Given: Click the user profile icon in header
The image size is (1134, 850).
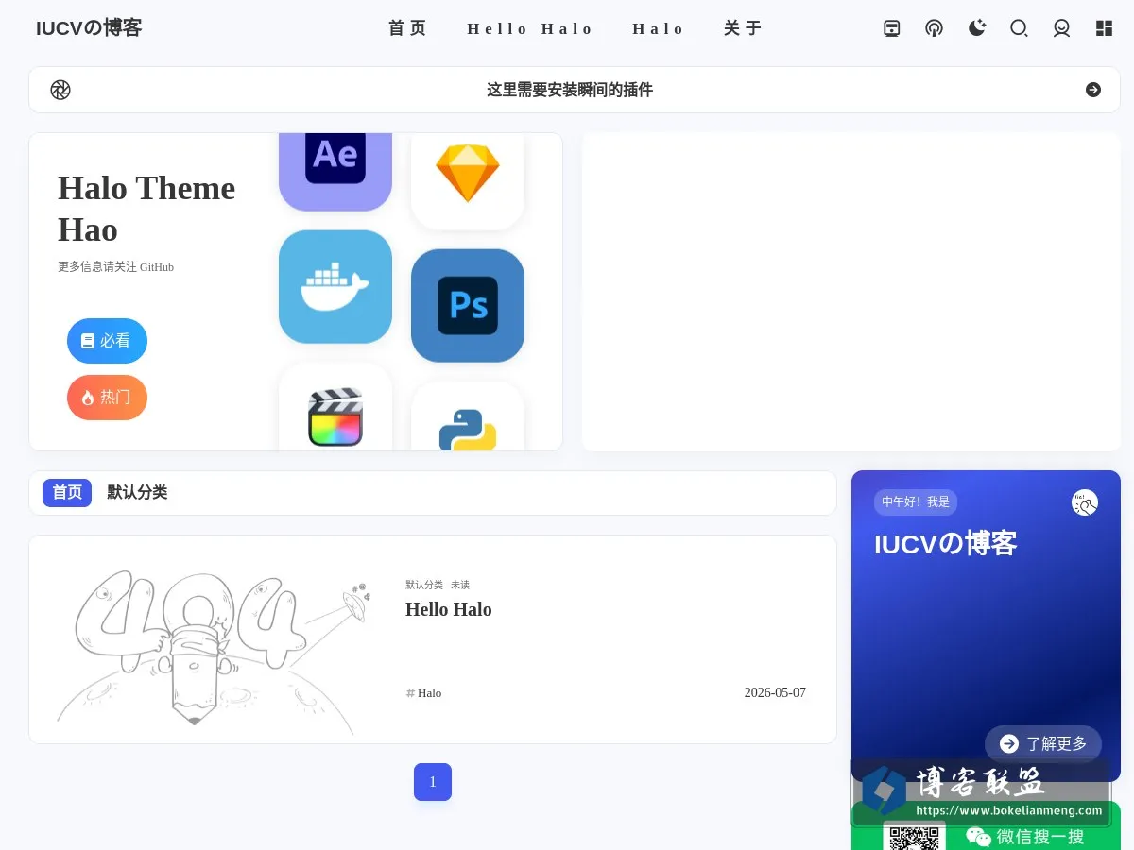Looking at the screenshot, I should tap(1061, 28).
